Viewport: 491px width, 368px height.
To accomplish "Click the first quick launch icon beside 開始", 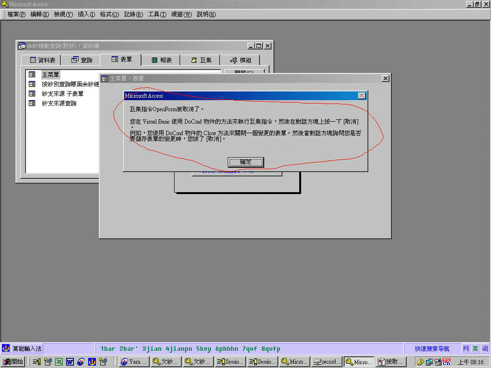I will click(x=36, y=362).
